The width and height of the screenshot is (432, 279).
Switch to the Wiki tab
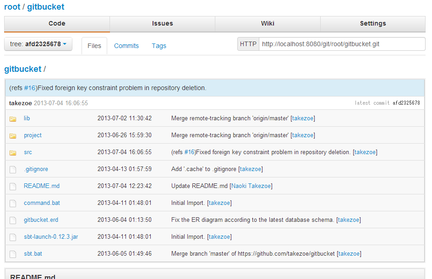(x=268, y=23)
